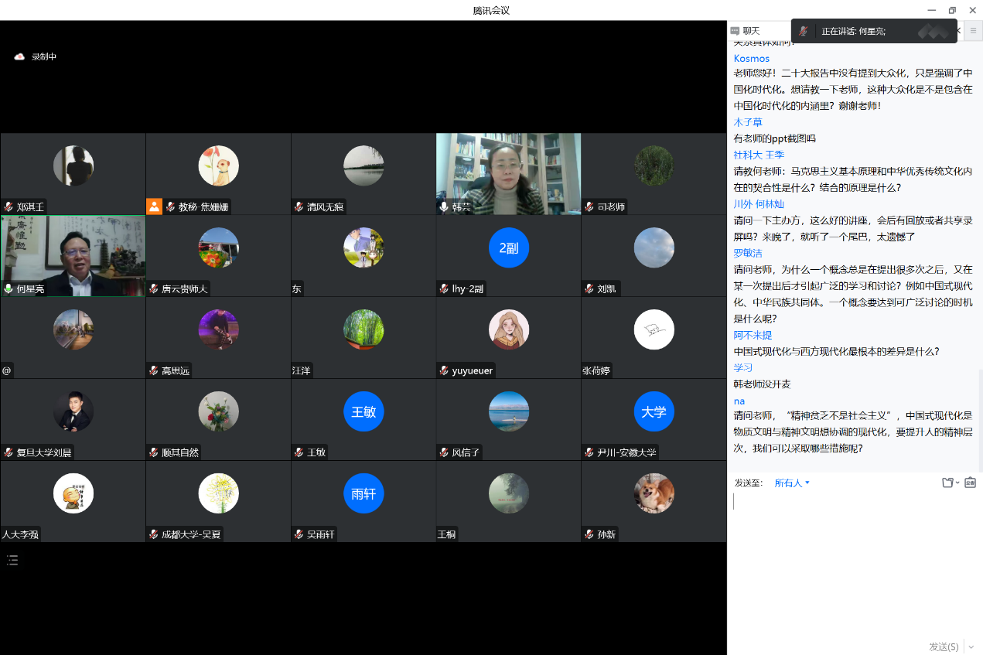
Task: Click the announcement icon above the chat input
Action: click(x=970, y=483)
